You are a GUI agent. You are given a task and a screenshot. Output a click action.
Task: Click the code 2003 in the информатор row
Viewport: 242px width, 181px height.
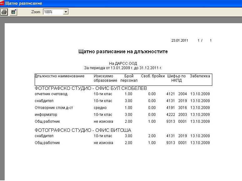(x=183, y=115)
